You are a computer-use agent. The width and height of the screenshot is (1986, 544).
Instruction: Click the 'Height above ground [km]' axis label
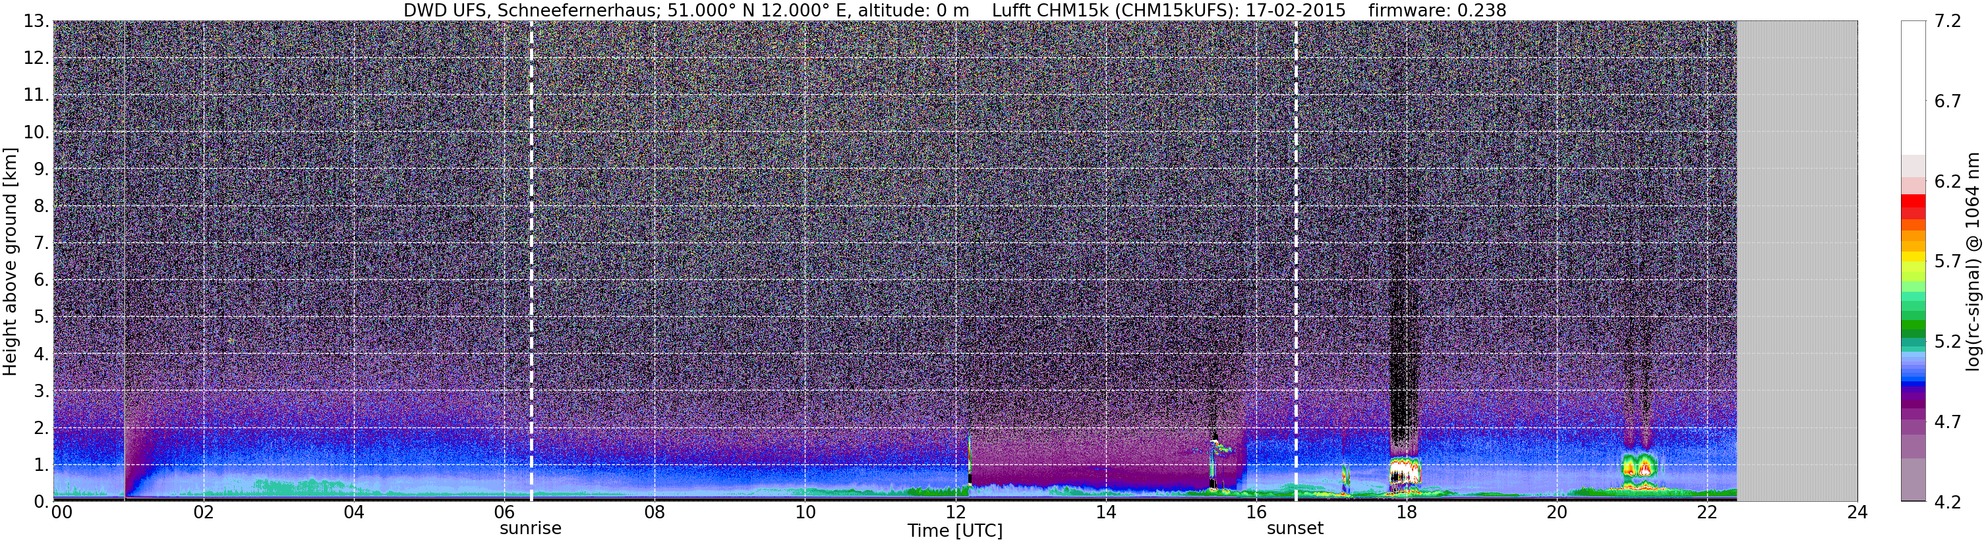pyautogui.click(x=10, y=261)
